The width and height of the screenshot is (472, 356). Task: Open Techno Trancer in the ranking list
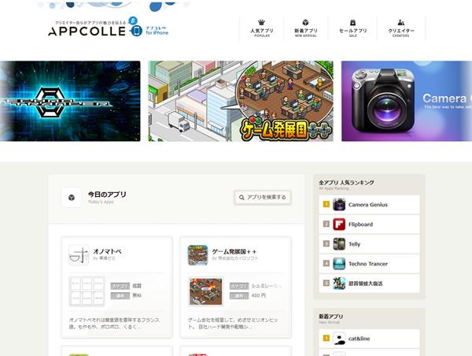pyautogui.click(x=369, y=264)
